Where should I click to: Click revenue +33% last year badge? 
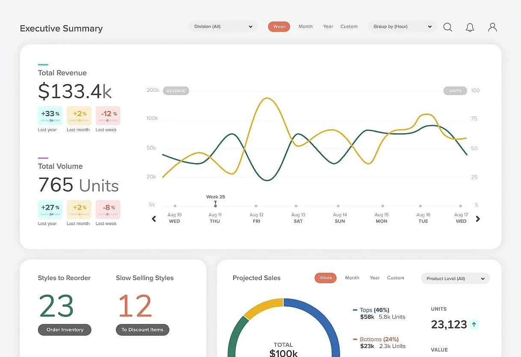(x=50, y=116)
